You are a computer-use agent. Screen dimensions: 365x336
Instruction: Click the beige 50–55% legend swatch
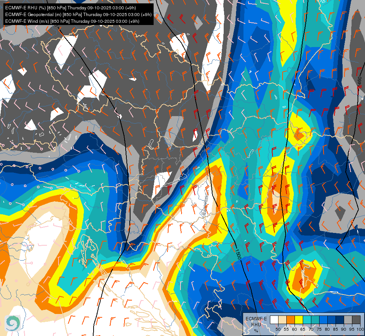[282, 320]
